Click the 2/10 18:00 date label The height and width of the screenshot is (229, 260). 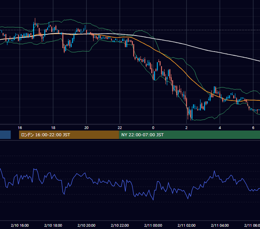[x=53, y=225]
